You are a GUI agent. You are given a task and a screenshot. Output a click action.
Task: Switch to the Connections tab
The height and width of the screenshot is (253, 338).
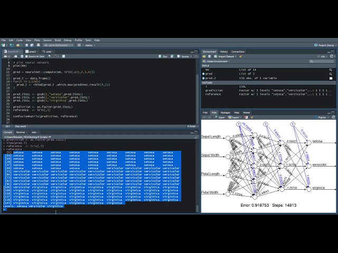click(x=238, y=52)
